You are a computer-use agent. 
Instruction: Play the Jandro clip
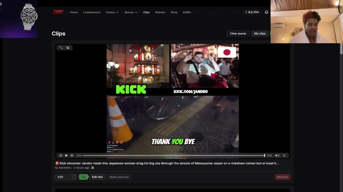[66, 155]
